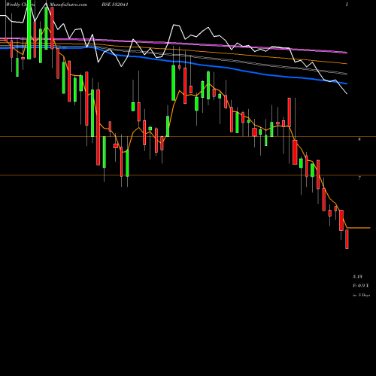Click the 'in 5 Days' text
Image resolution: width=376 pixels, height=376 pixels.
coord(361,296)
